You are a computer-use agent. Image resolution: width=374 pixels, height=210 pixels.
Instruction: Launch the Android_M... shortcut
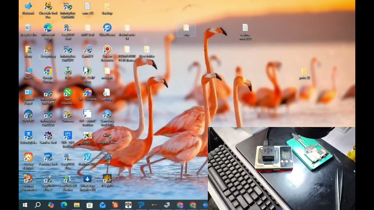[x=107, y=138]
